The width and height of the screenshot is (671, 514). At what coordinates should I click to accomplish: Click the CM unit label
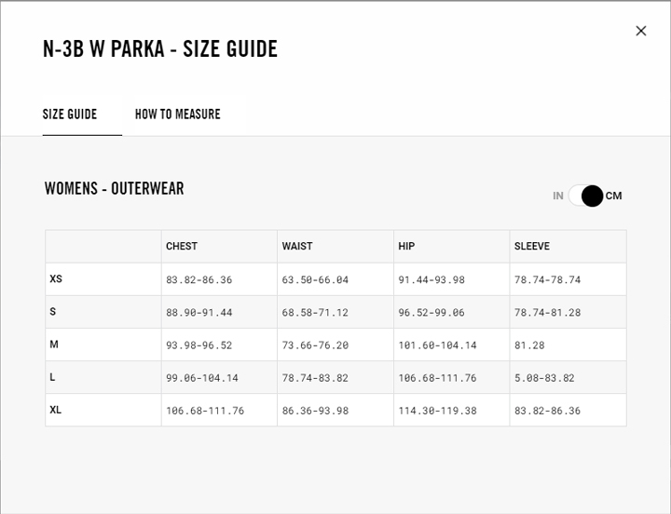pyautogui.click(x=613, y=196)
